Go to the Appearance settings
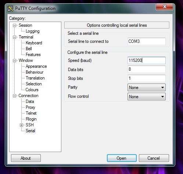This screenshot has width=183, height=174. point(36,66)
